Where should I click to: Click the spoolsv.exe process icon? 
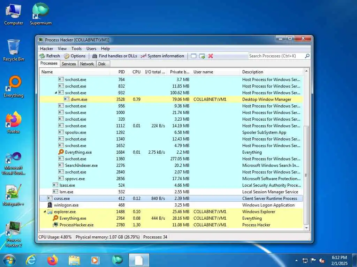tap(61, 132)
